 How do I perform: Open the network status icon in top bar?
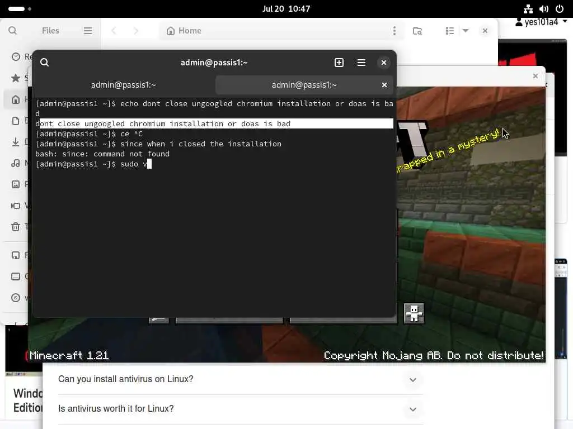(x=528, y=9)
